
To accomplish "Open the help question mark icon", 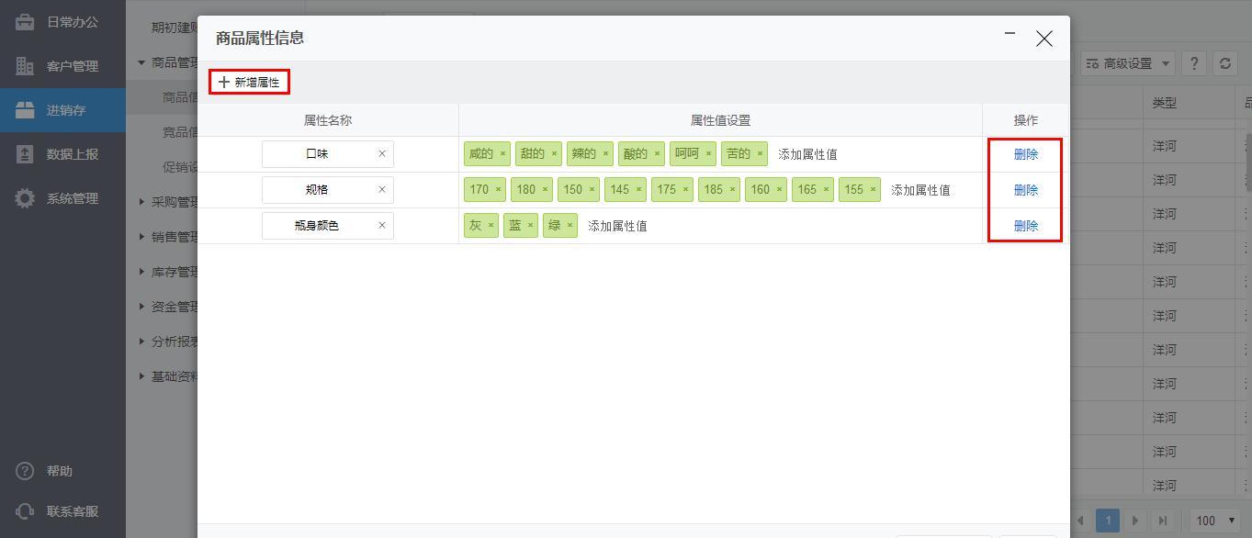I will coord(1193,63).
